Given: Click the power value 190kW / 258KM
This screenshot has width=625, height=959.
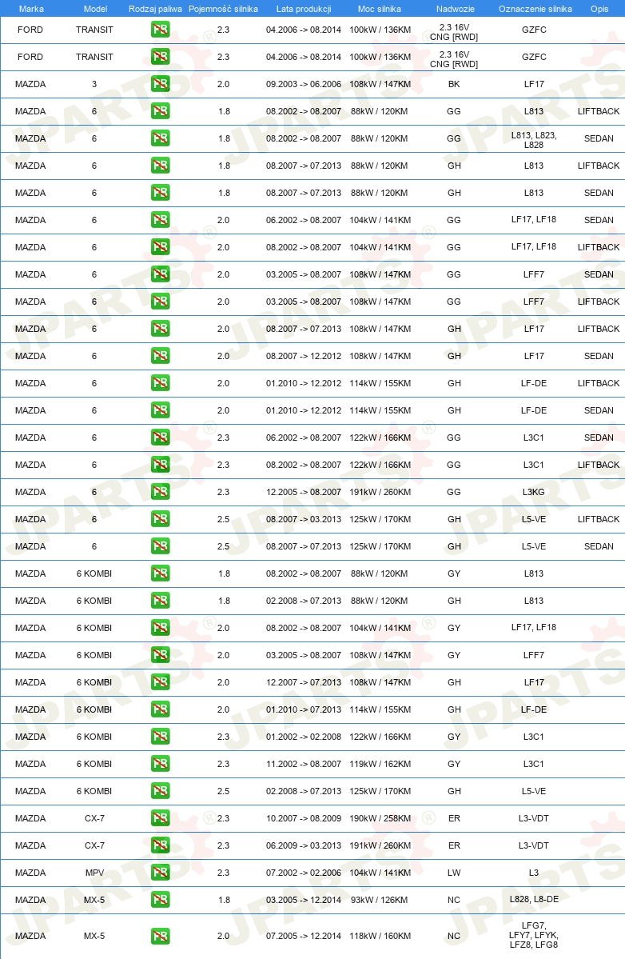Looking at the screenshot, I should (380, 817).
